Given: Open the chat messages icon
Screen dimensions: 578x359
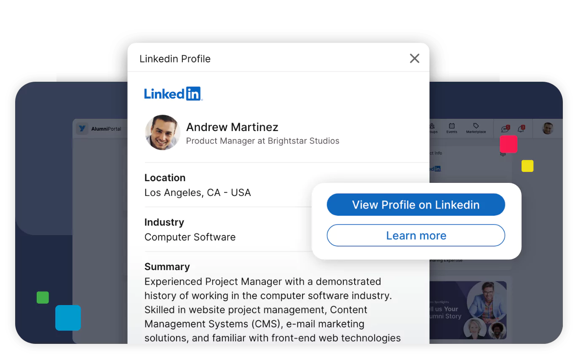Looking at the screenshot, I should coord(504,129).
